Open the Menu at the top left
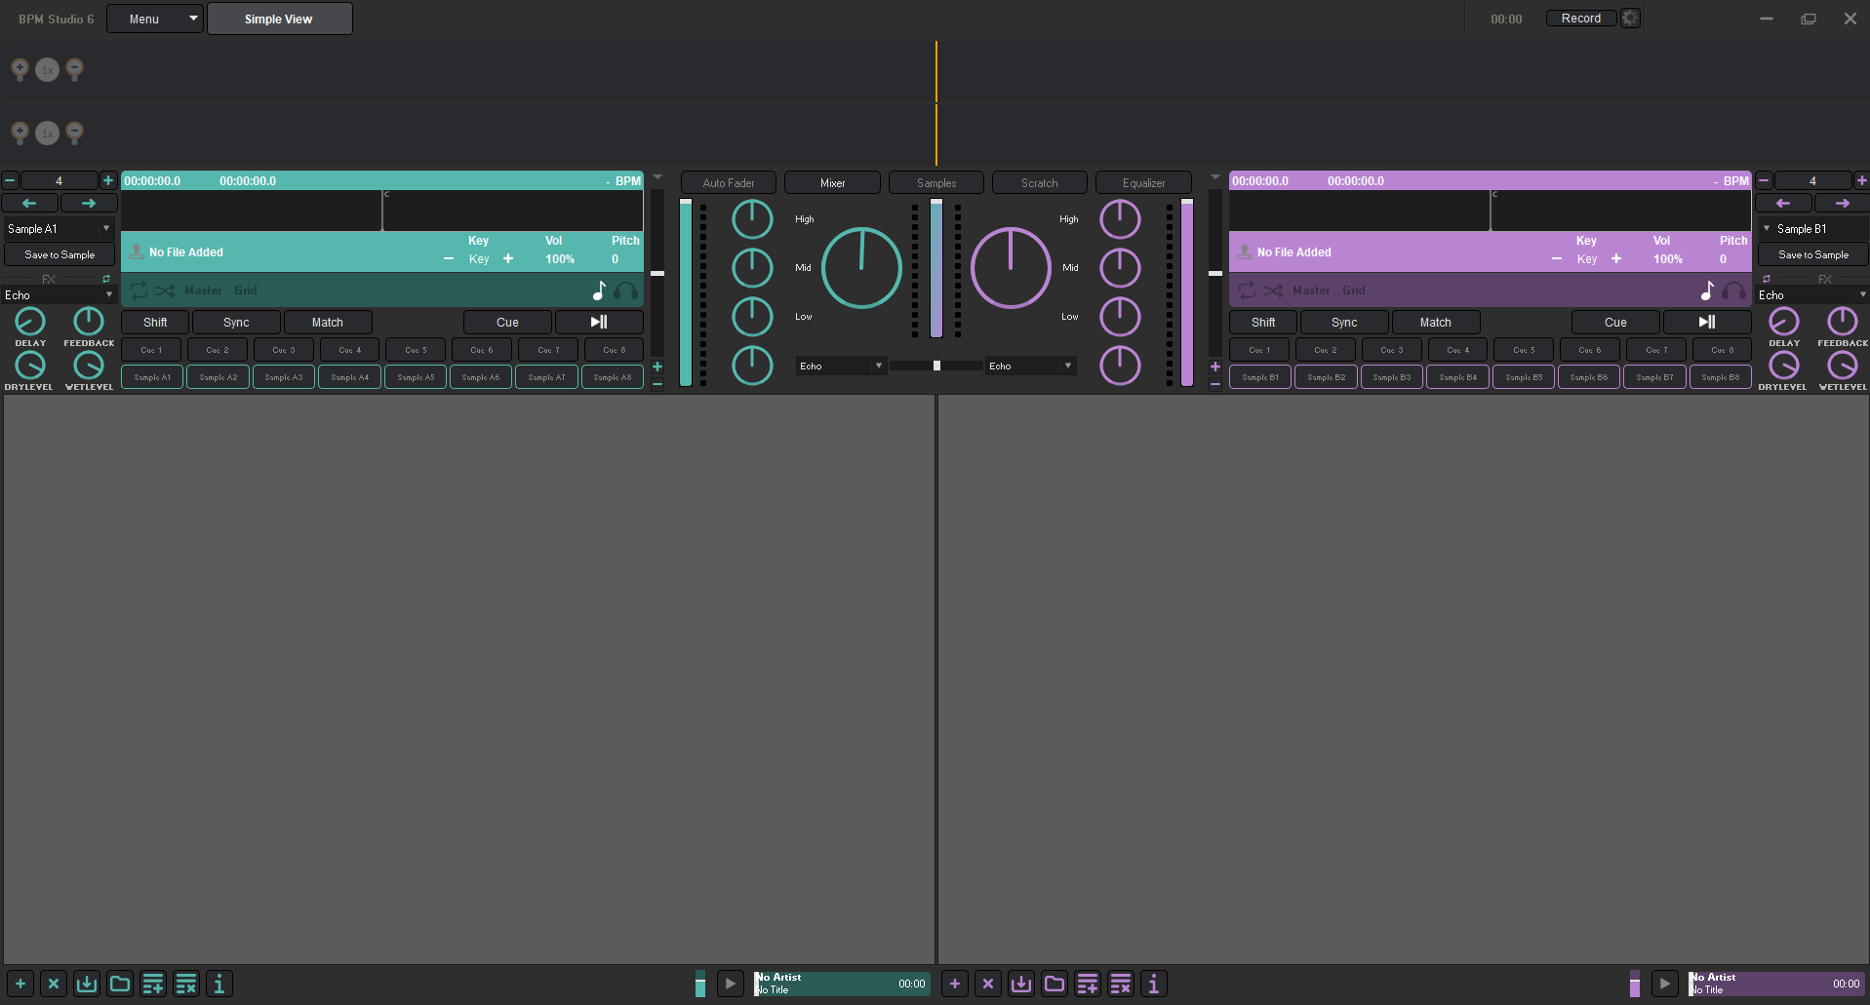 click(154, 18)
